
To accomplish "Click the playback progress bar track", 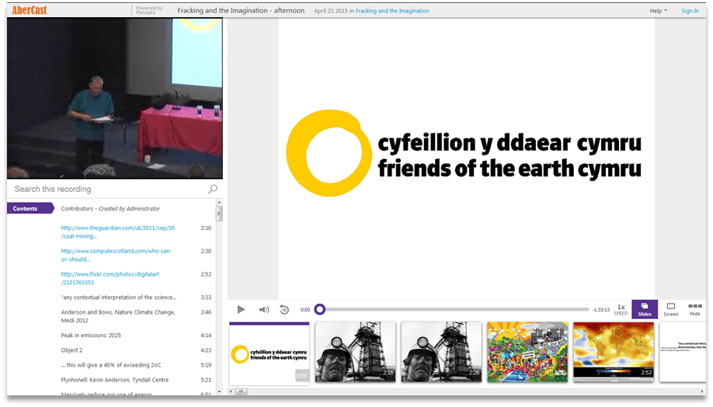I will pos(457,309).
